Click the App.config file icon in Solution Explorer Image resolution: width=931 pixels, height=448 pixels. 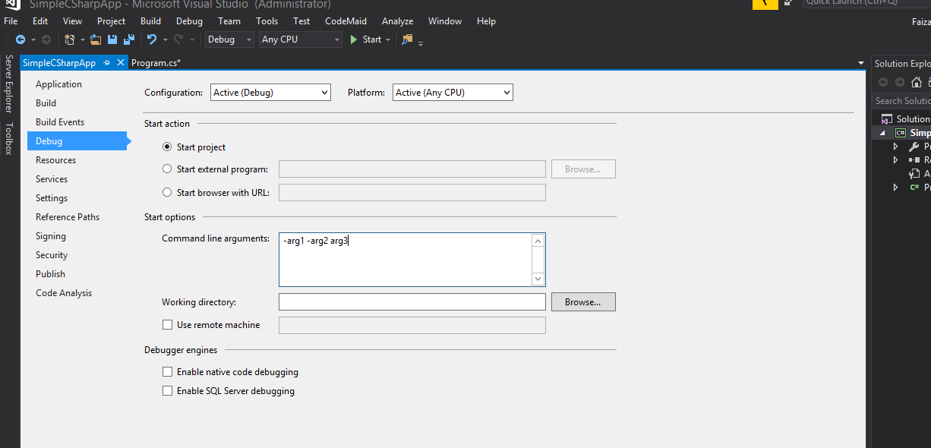(x=914, y=174)
